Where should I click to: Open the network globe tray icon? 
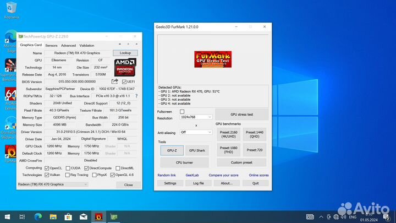(336, 217)
